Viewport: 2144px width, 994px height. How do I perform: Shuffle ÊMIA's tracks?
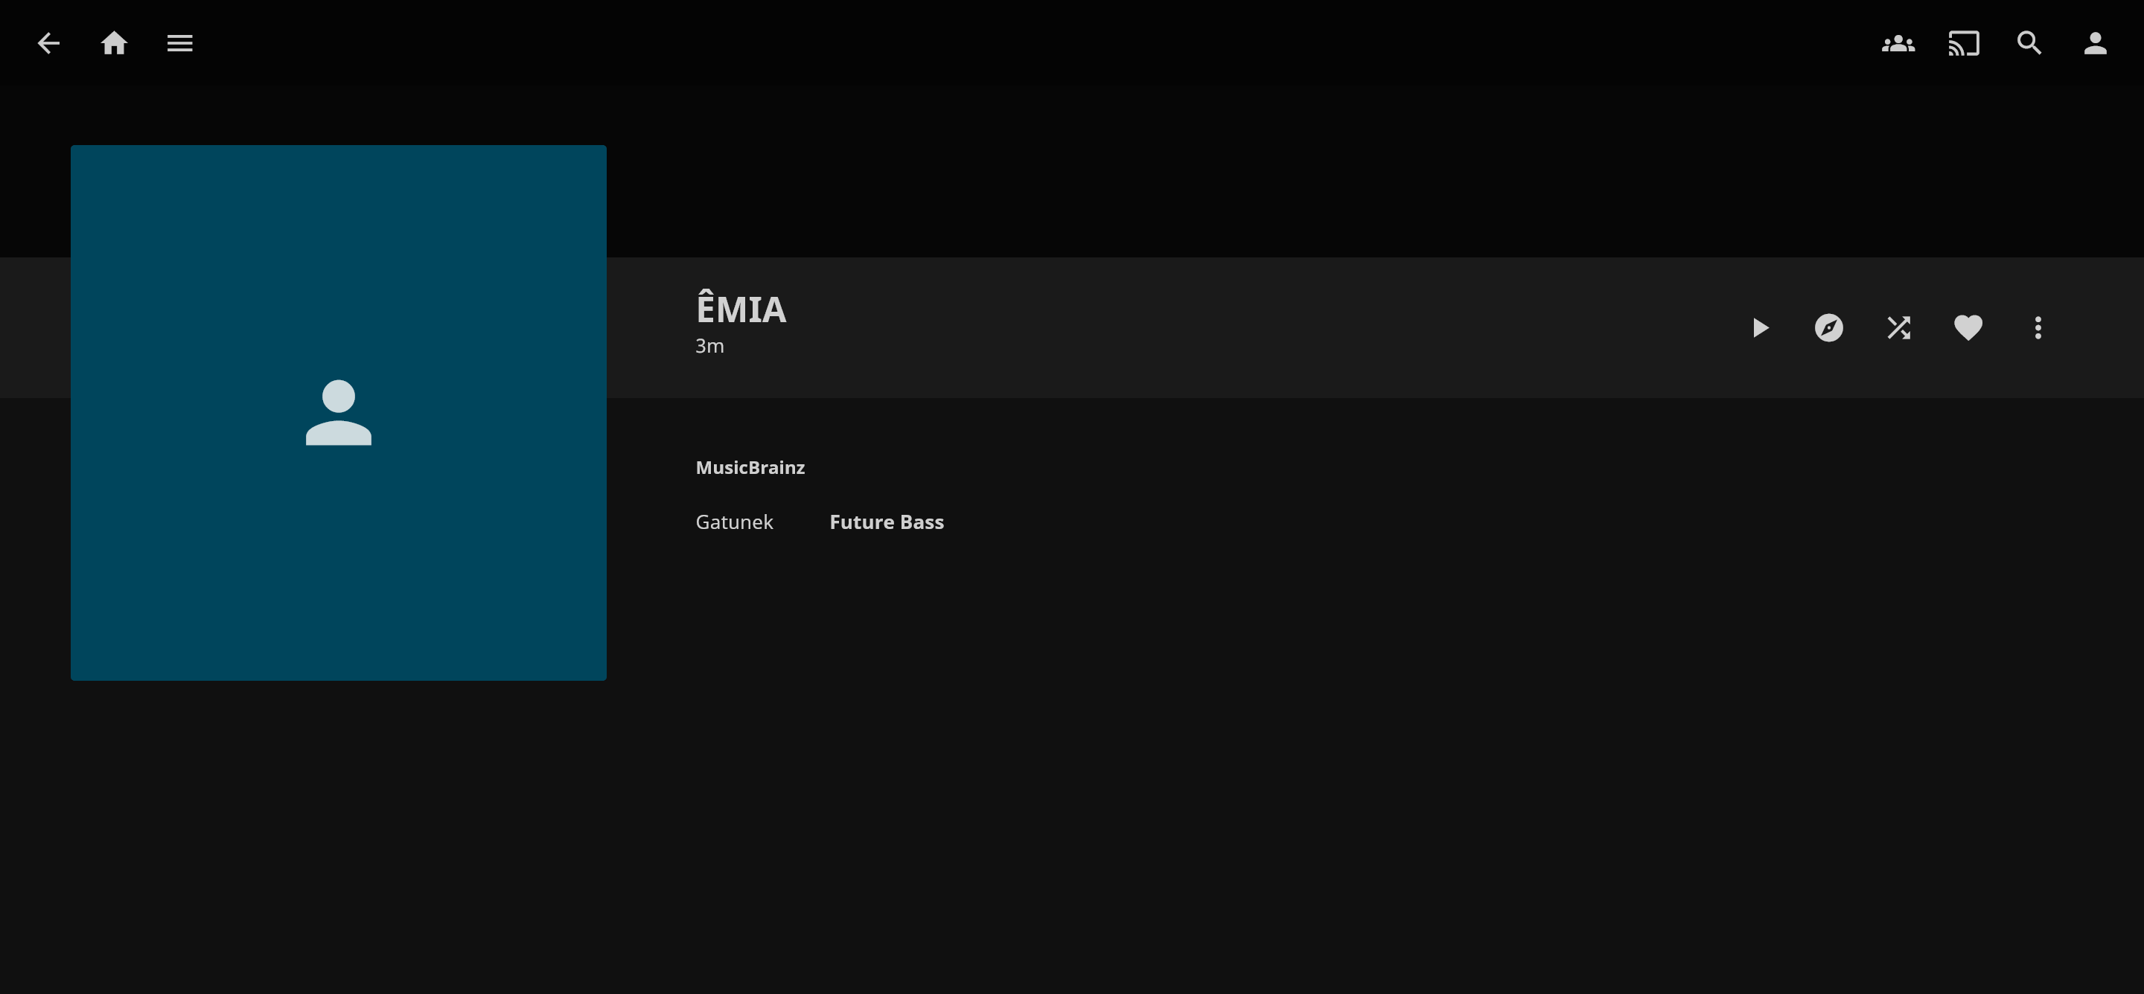(x=1898, y=327)
